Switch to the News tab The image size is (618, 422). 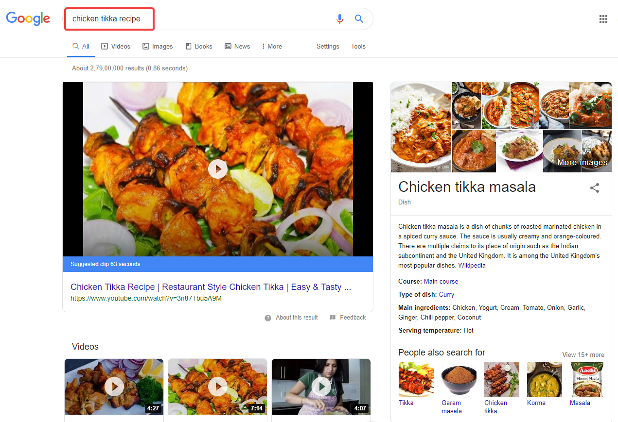pyautogui.click(x=237, y=47)
